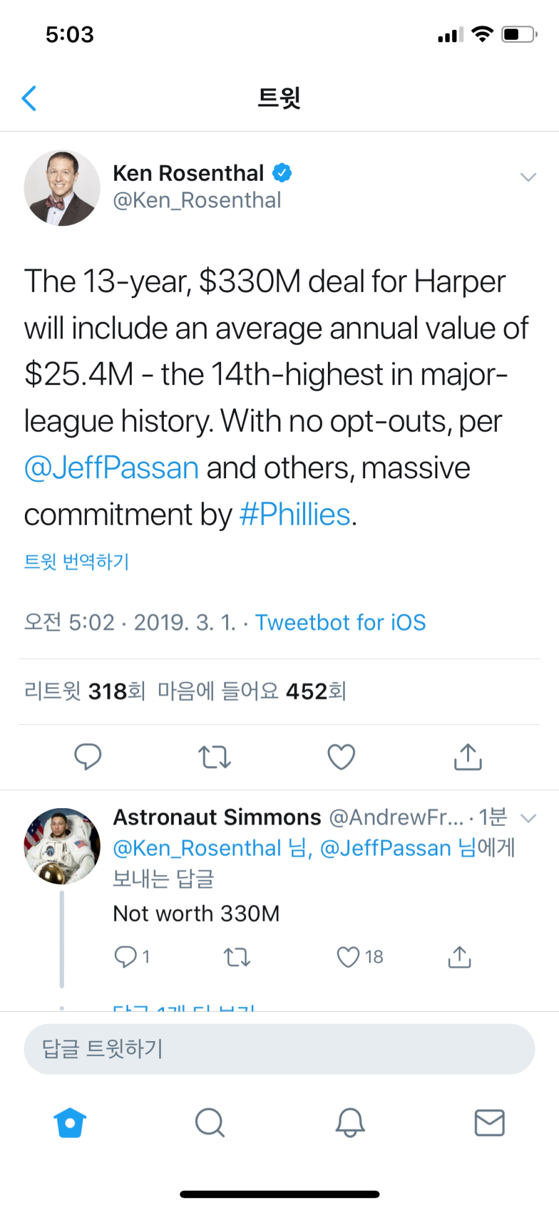Like Ken Rosenthal's main tweet
Screen dimensions: 559x1210
(341, 757)
